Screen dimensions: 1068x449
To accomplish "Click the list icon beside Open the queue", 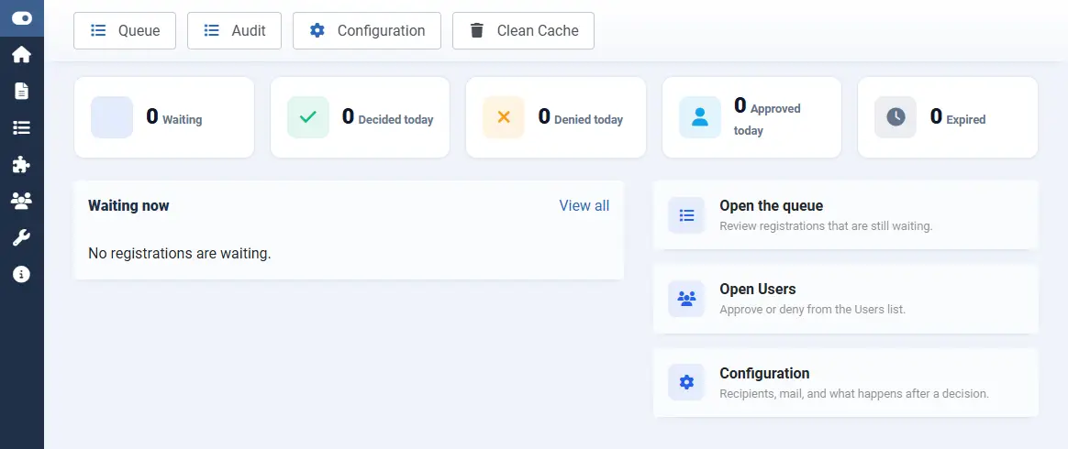I will 686,215.
